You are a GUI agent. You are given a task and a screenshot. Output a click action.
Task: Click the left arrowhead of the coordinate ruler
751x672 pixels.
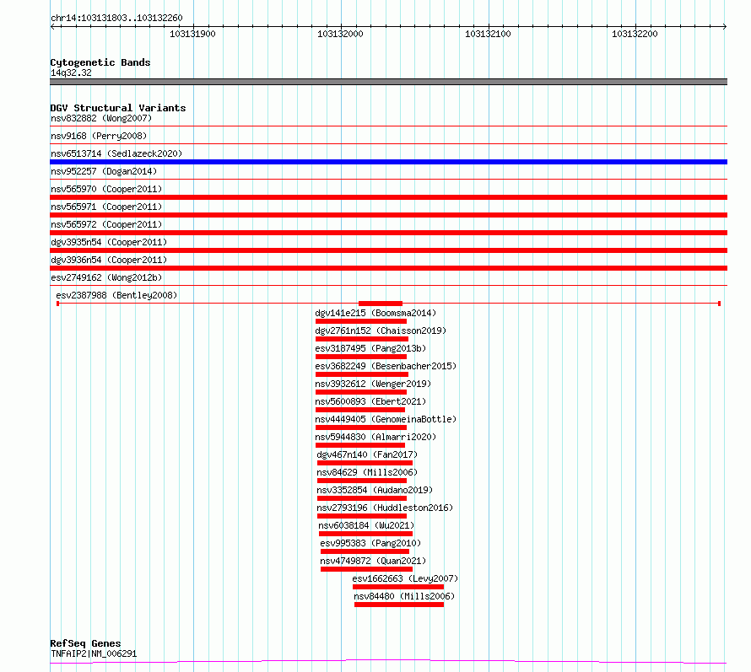point(52,26)
